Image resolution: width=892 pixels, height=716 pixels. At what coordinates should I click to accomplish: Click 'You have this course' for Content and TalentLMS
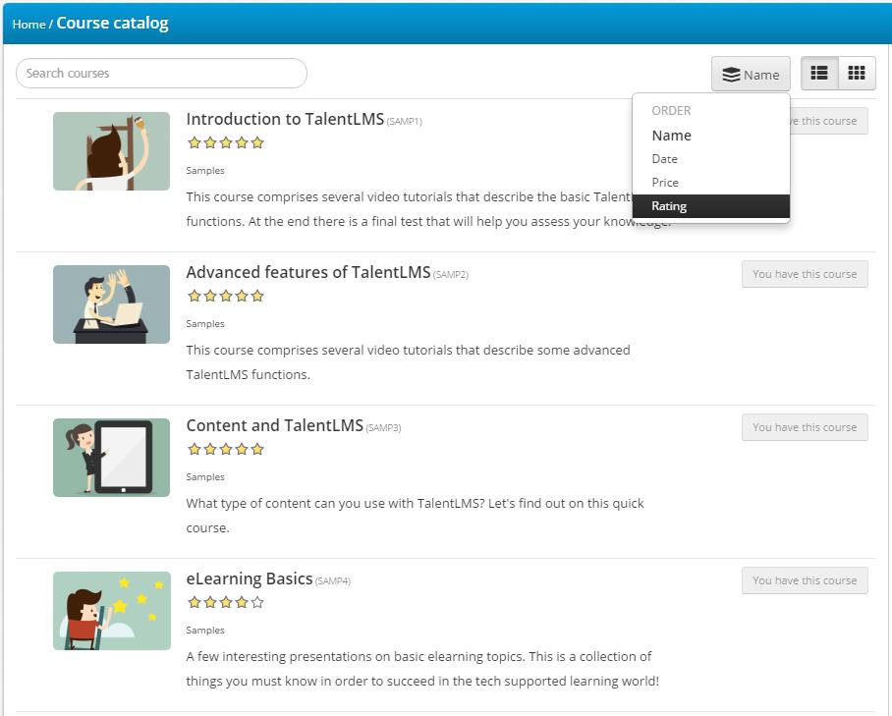[805, 427]
